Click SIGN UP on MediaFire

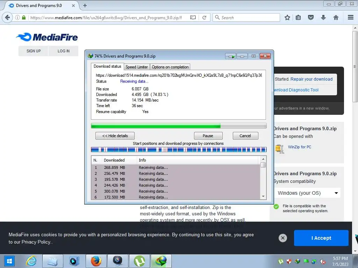point(34,51)
